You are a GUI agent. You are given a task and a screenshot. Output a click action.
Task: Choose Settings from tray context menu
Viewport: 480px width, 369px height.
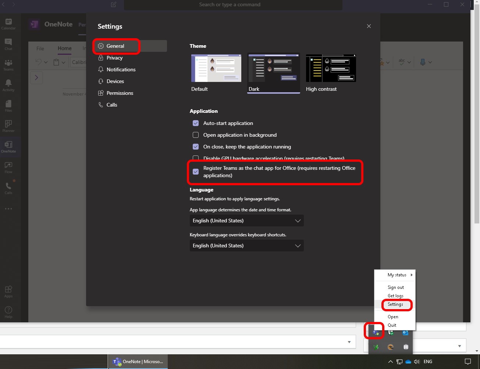pyautogui.click(x=395, y=304)
